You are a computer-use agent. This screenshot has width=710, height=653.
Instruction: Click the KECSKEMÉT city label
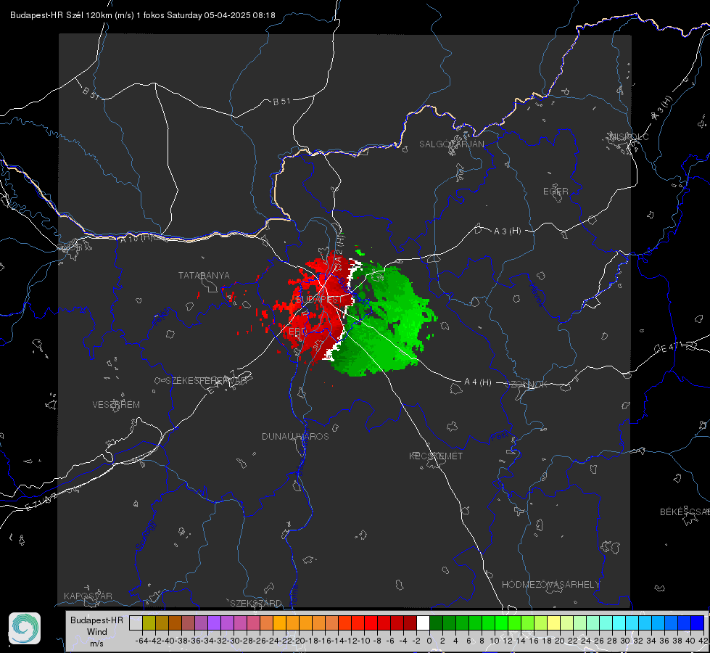[x=436, y=456]
